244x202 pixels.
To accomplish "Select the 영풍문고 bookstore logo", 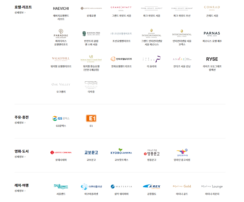I will [152, 153].
